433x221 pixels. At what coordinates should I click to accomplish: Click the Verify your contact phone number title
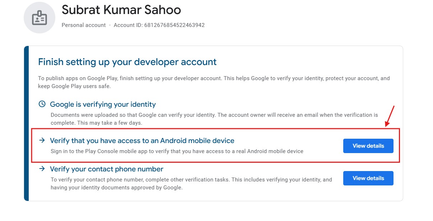click(x=107, y=169)
